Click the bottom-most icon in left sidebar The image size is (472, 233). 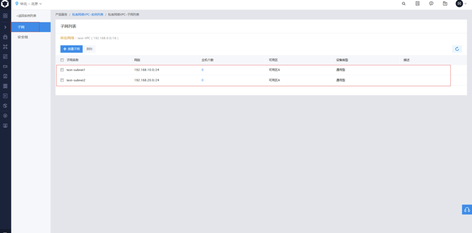click(x=5, y=126)
